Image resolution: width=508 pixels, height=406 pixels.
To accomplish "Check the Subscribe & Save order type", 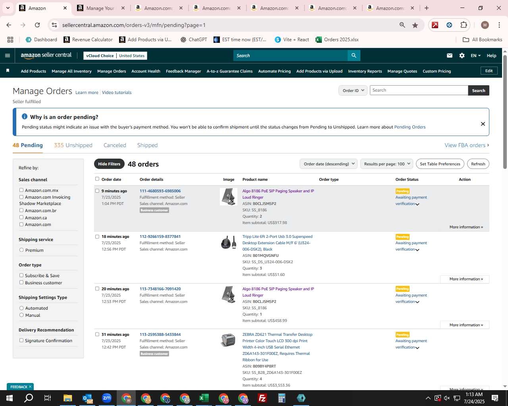I will (x=21, y=275).
